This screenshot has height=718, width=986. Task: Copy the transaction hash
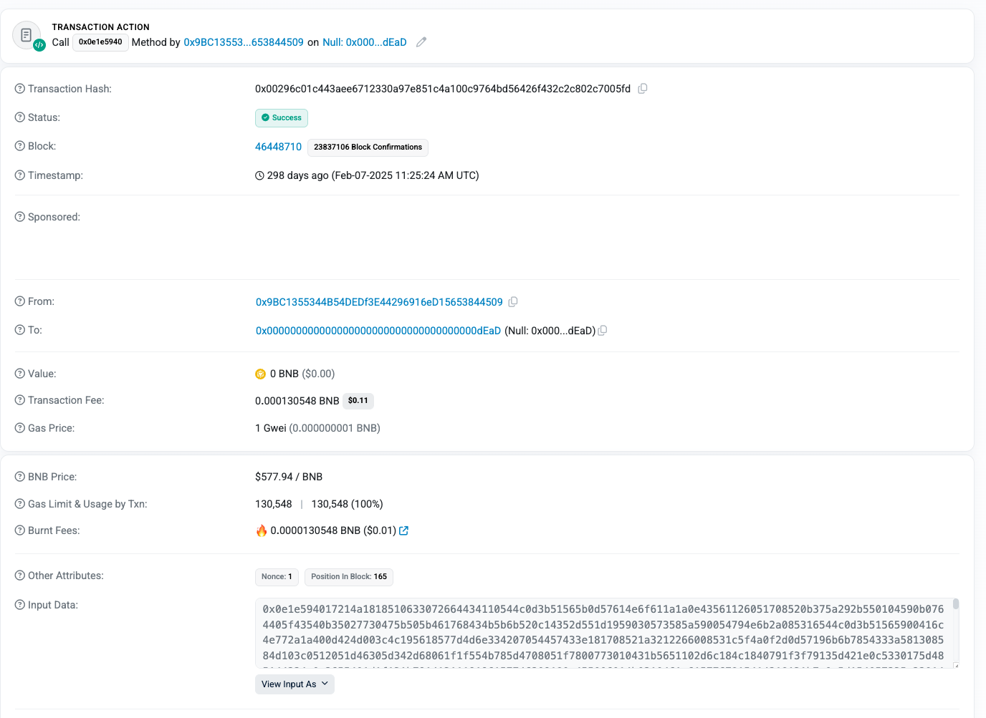642,88
